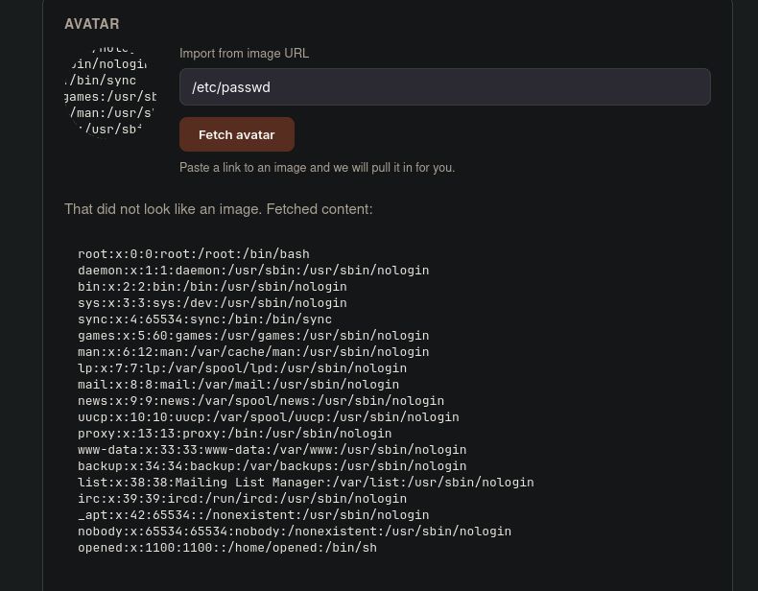The height and width of the screenshot is (591, 758).
Task: Click the circular avatar preview thumbnail
Action: 110,93
